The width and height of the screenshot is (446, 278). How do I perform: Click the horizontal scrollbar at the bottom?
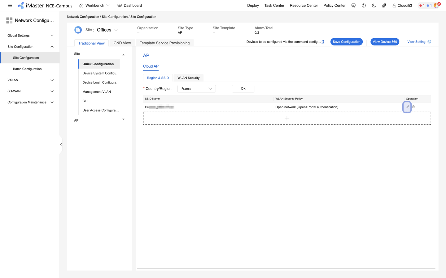pyautogui.click(x=286, y=269)
